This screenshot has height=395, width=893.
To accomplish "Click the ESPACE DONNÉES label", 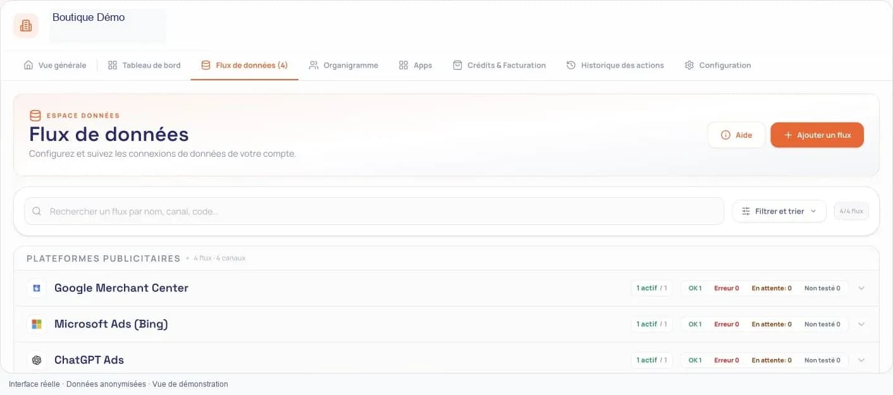I will (x=83, y=116).
